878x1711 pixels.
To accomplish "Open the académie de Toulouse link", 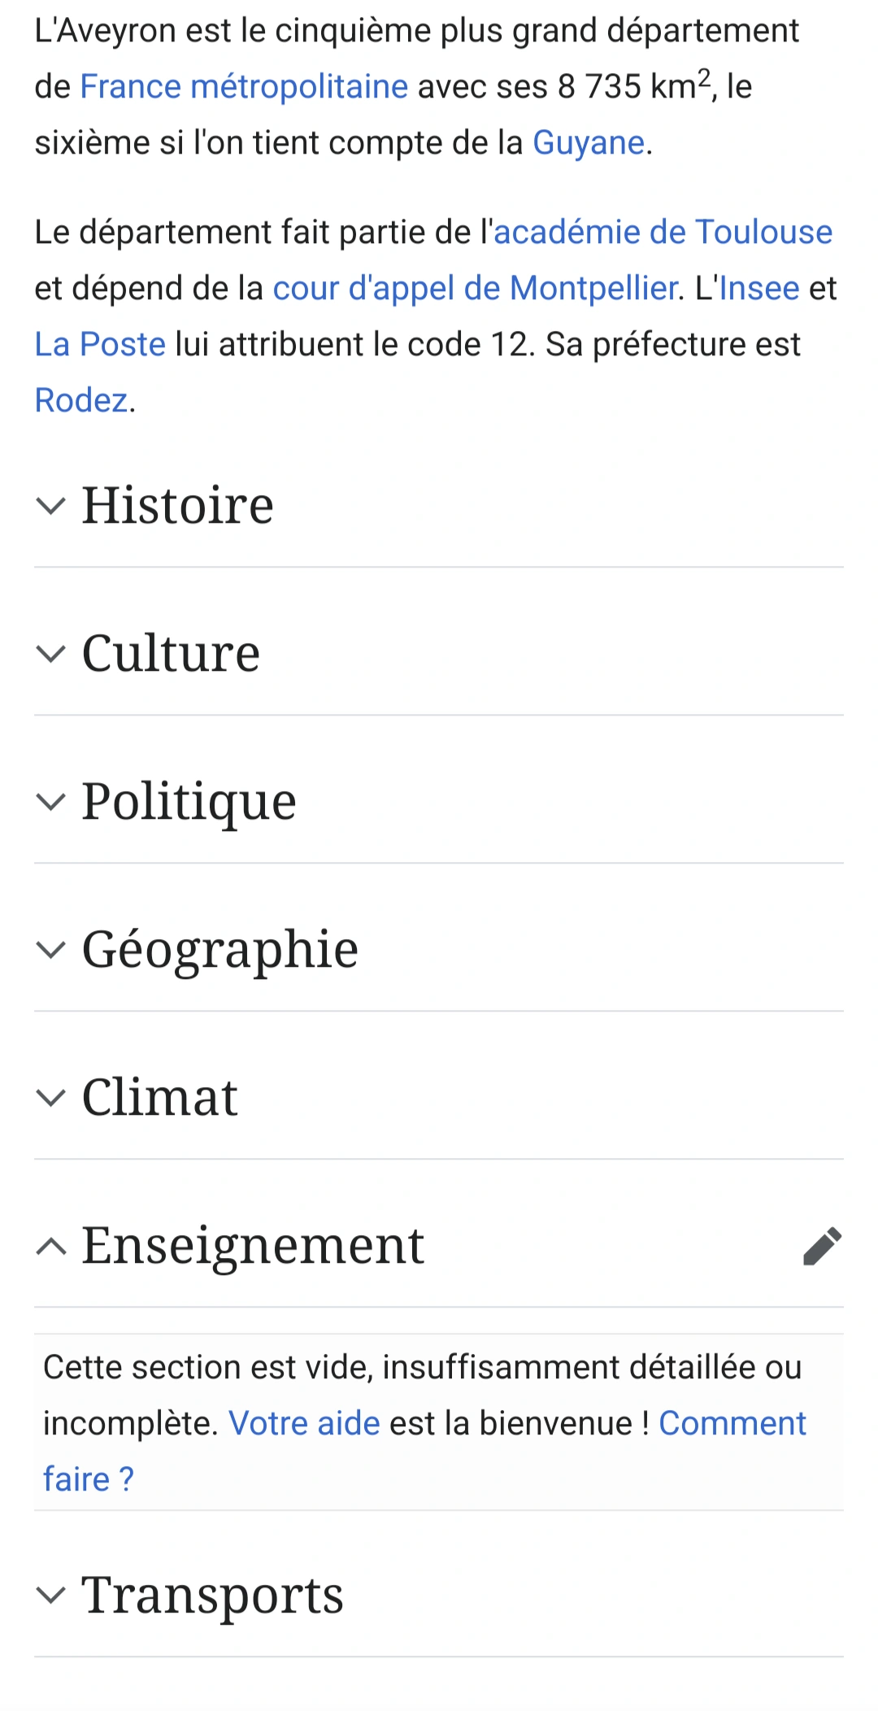I will point(663,233).
